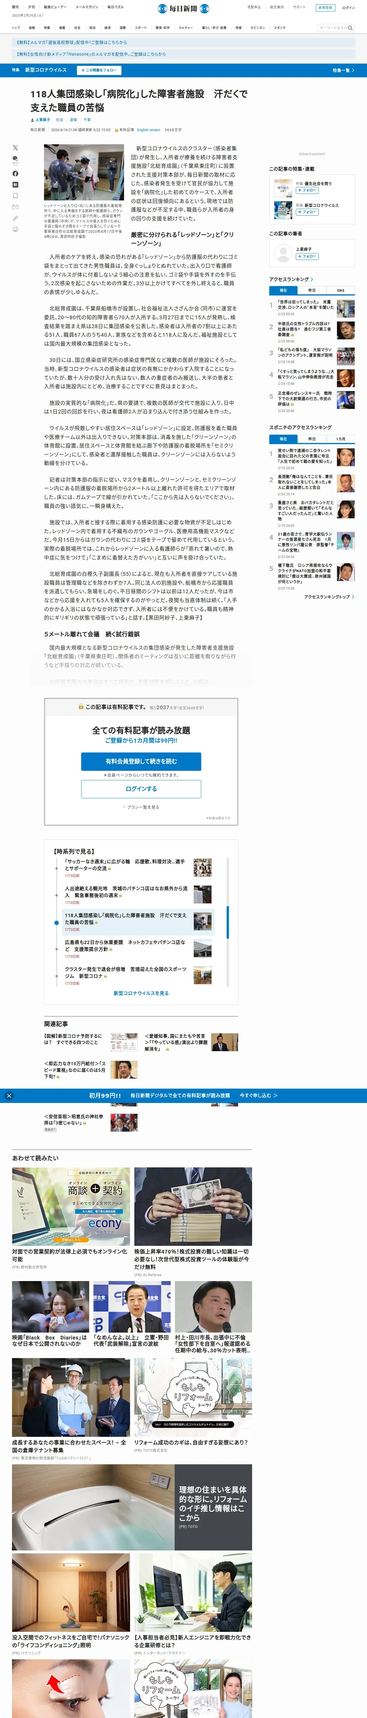Click Mainichi Shimbun logo
367x1718 pixels.
[183, 9]
